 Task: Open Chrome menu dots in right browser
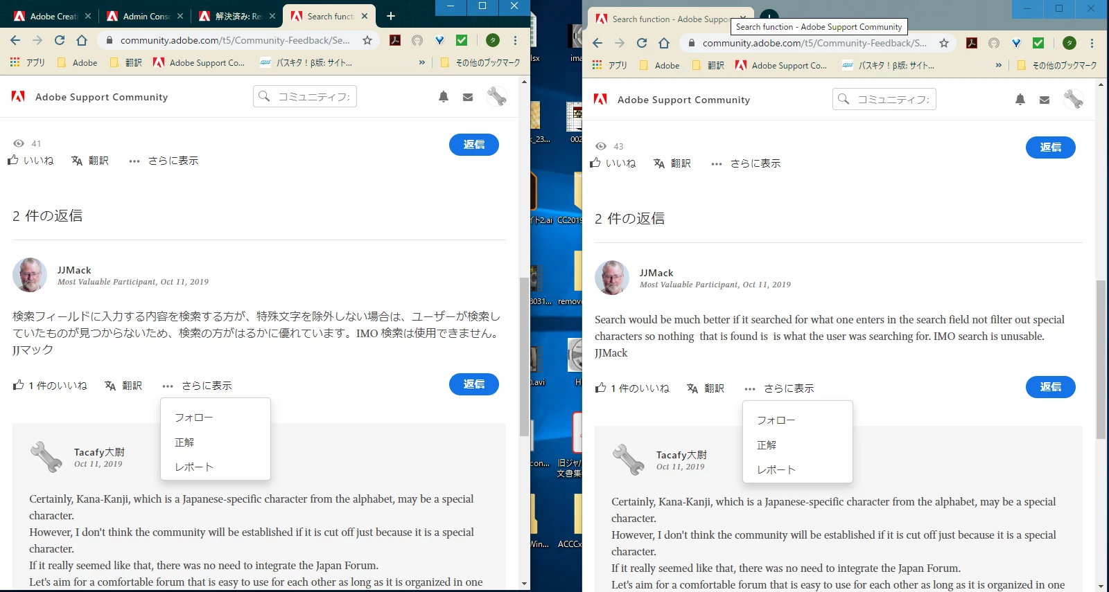coord(1092,43)
